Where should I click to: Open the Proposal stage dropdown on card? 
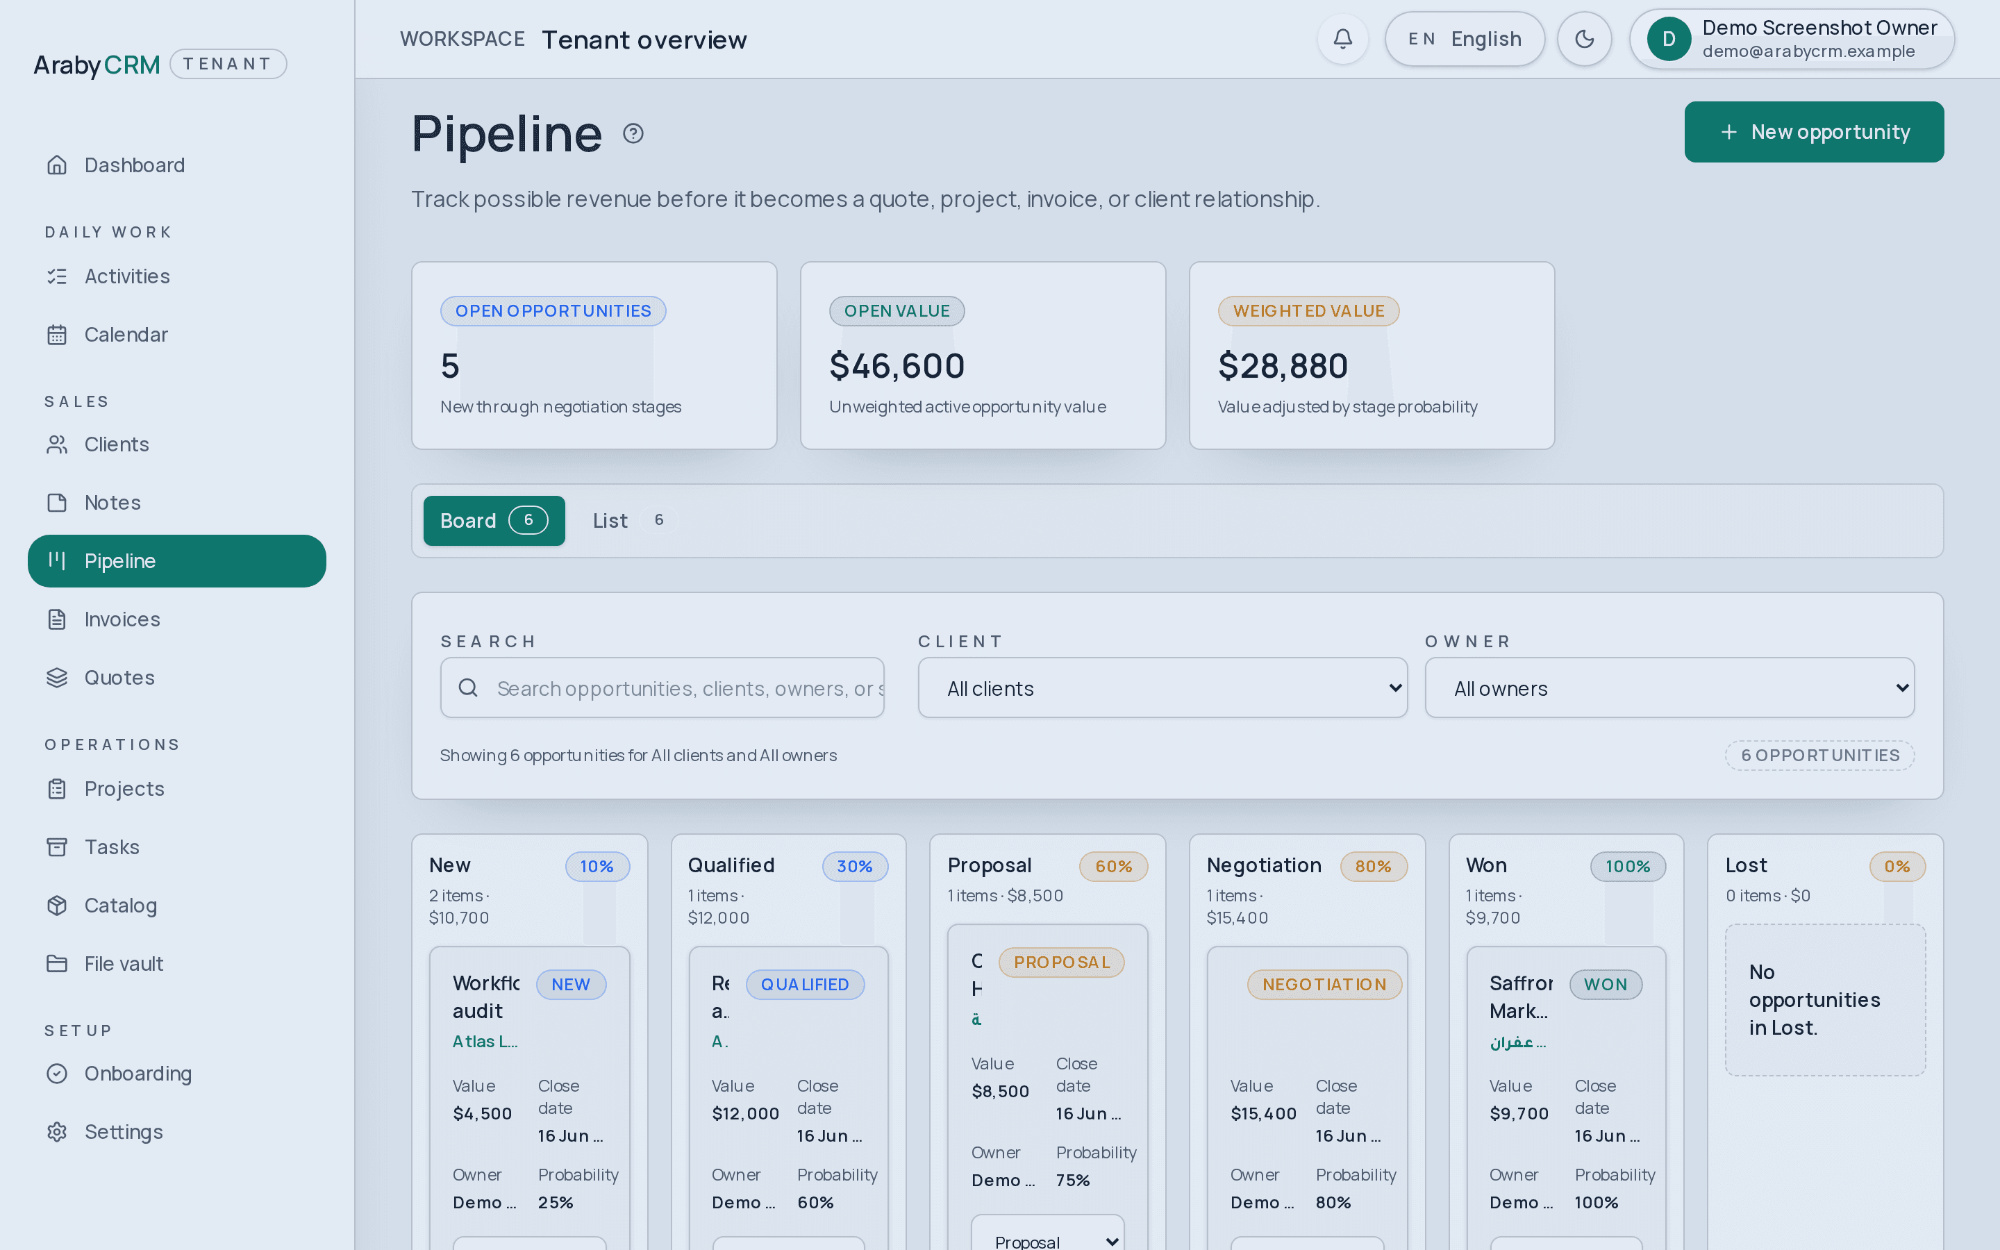pos(1047,1233)
